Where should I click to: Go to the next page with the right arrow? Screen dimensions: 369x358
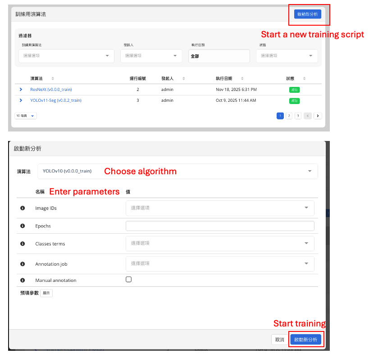[318, 116]
